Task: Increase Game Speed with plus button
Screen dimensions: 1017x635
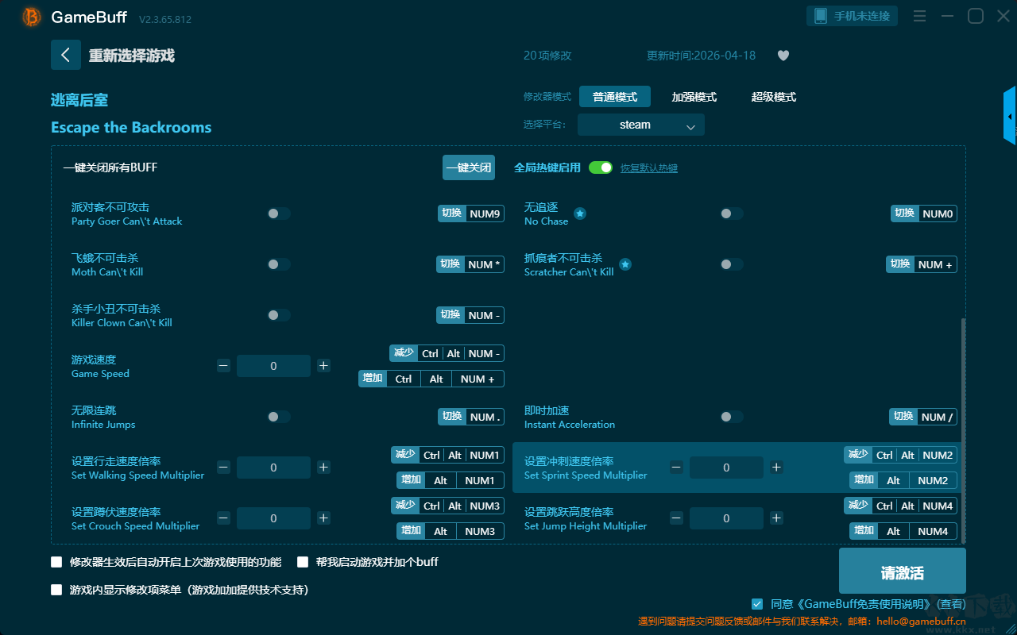Action: pyautogui.click(x=323, y=366)
